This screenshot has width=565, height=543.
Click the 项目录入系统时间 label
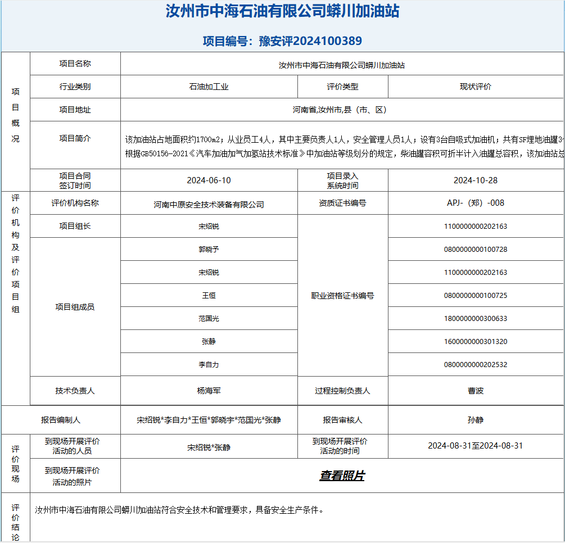click(343, 180)
